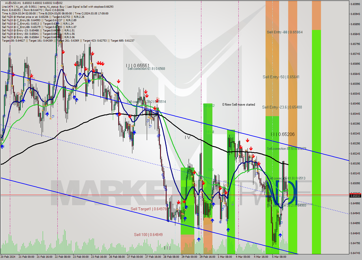Click the 'Sell Target1 | 0.64978' label
362x260 pixels.
pos(148,209)
